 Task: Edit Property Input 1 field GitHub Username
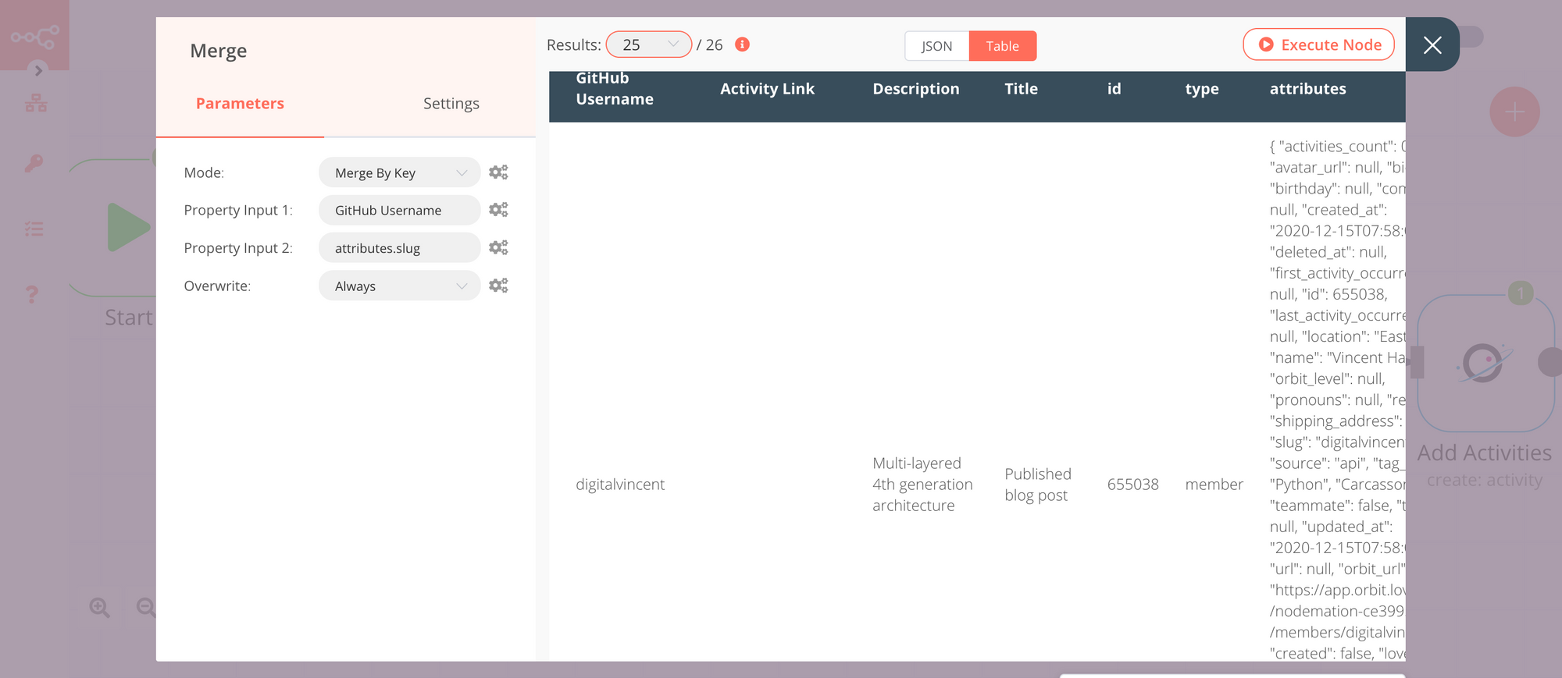399,210
